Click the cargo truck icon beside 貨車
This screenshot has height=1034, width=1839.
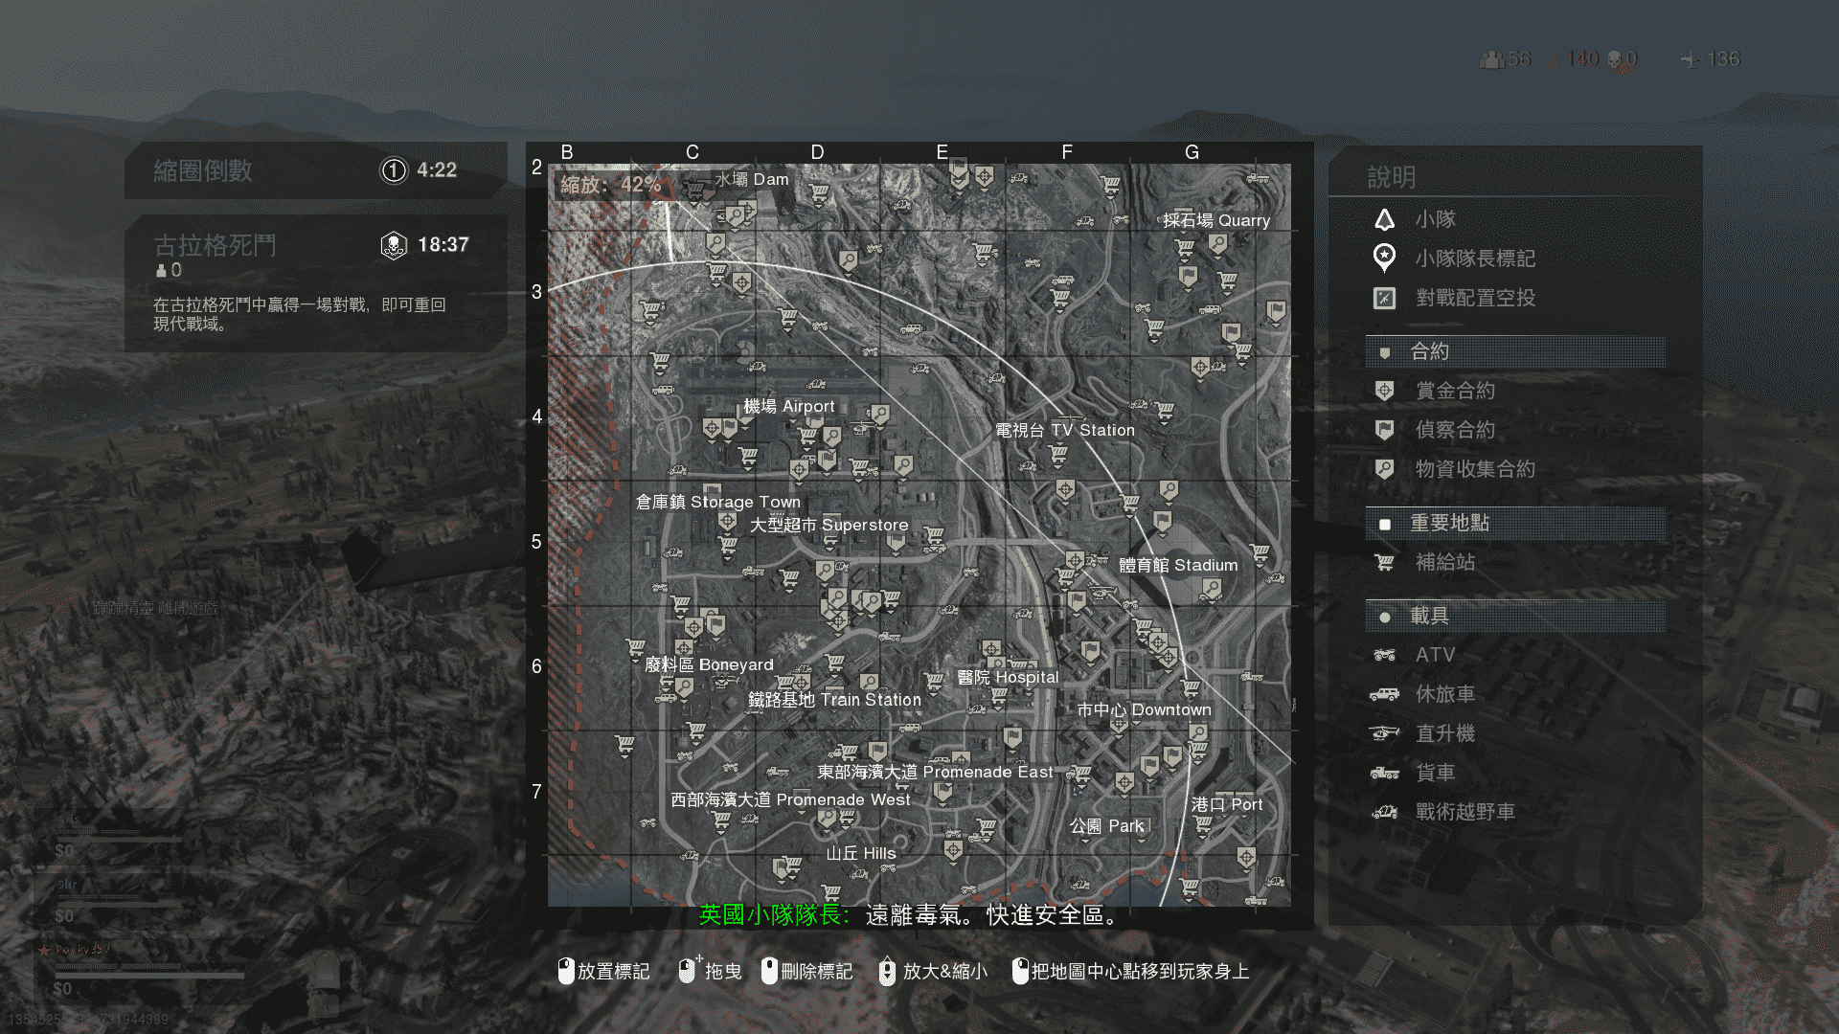pyautogui.click(x=1384, y=773)
